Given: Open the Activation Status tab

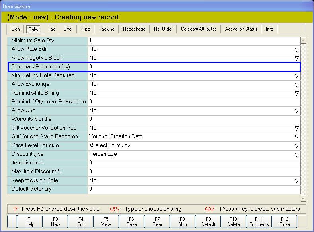Looking at the screenshot, I should point(241,29).
